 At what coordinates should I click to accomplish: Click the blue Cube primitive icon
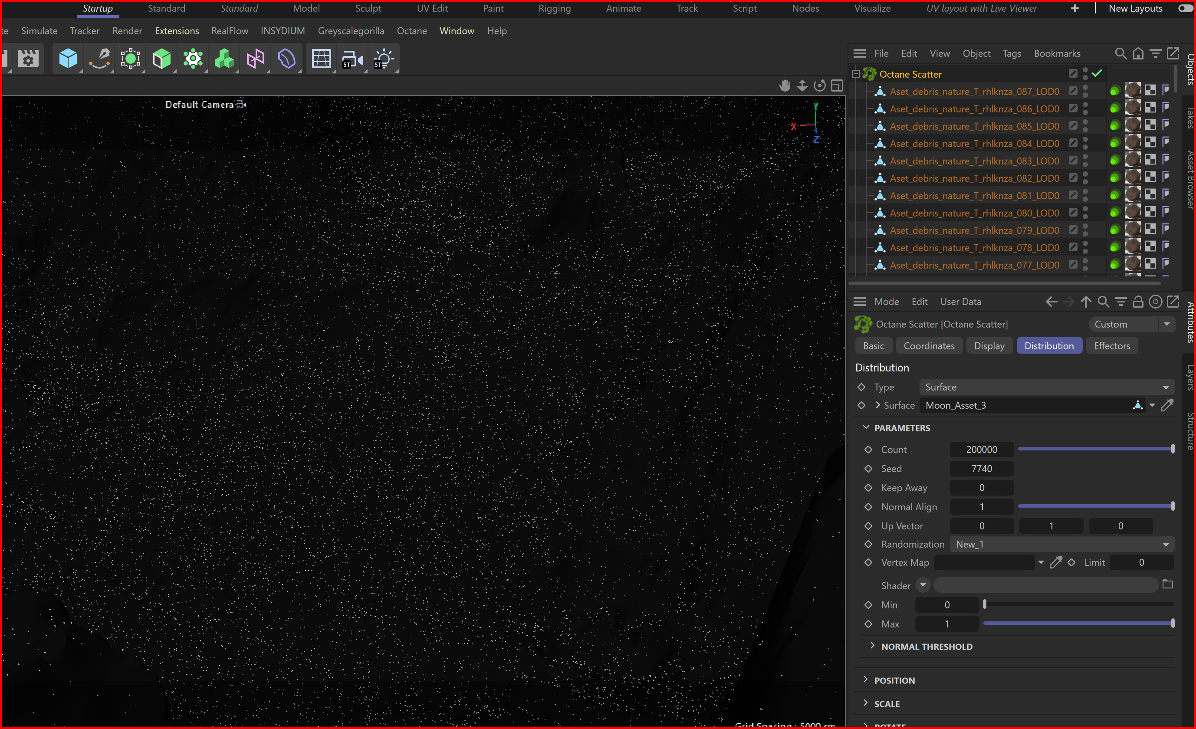coord(68,59)
